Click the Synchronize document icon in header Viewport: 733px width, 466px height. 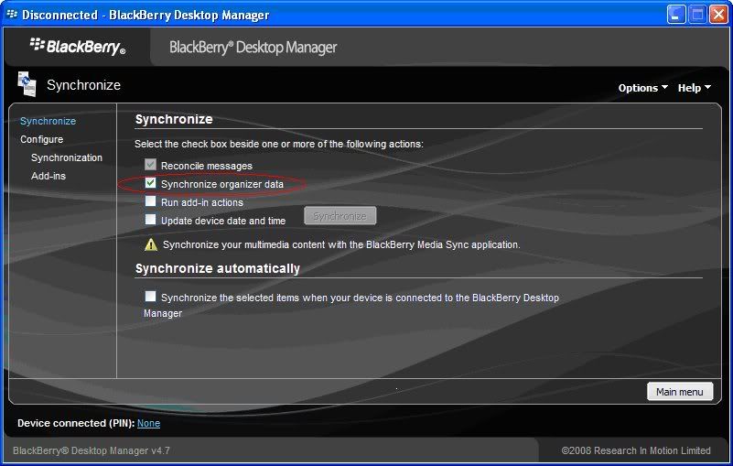coord(27,84)
